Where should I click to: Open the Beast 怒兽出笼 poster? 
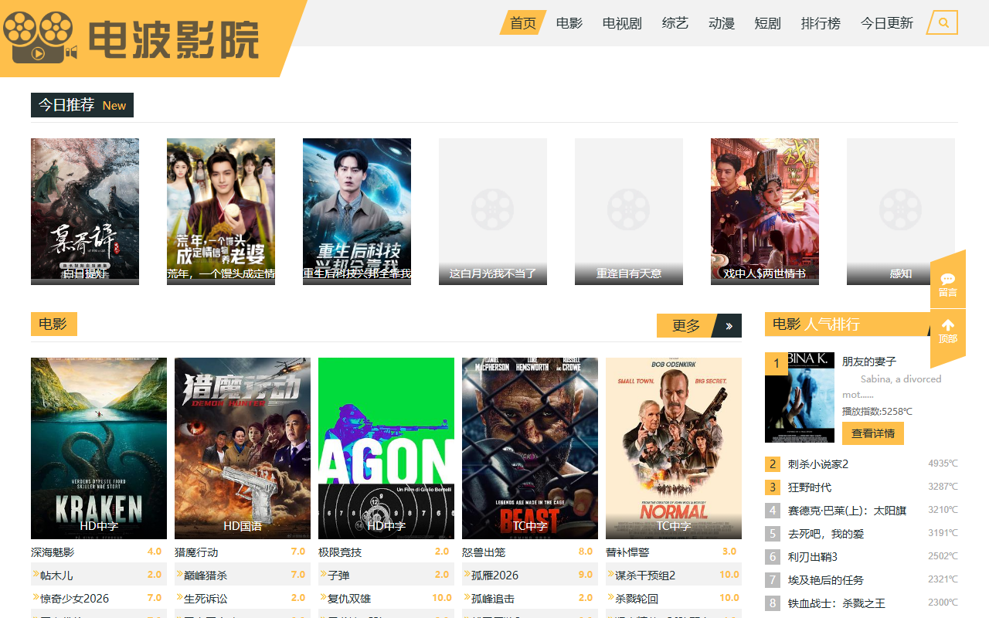(x=530, y=448)
